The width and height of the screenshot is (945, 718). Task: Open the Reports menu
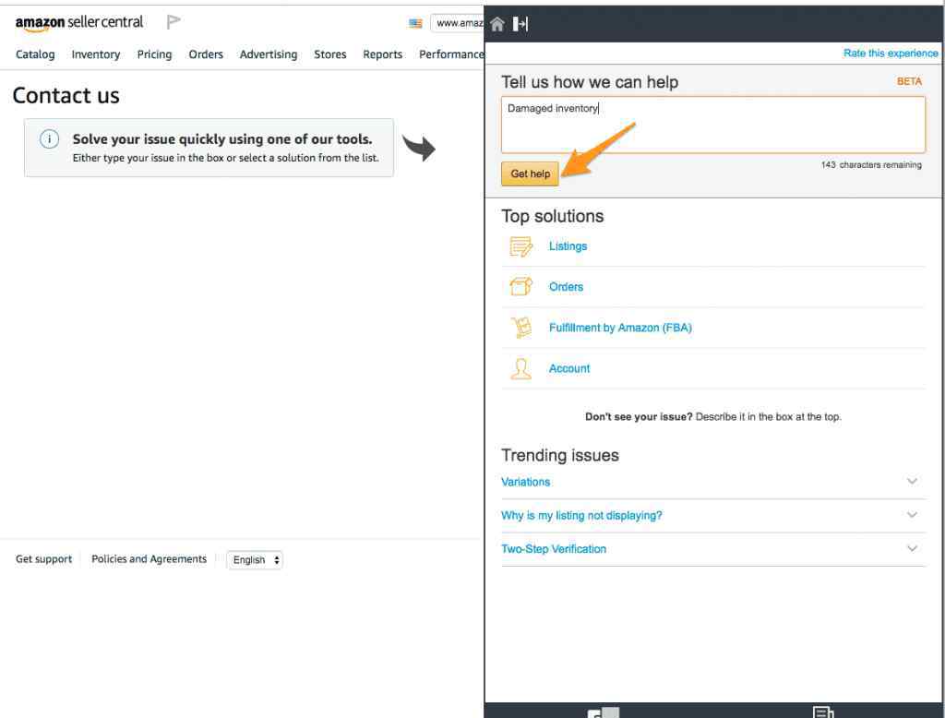pyautogui.click(x=383, y=54)
